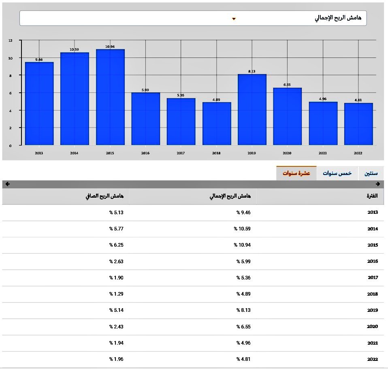Image resolution: width=388 pixels, height=373 pixels.
Task: Click the 2018 bar in chart
Action: (217, 124)
